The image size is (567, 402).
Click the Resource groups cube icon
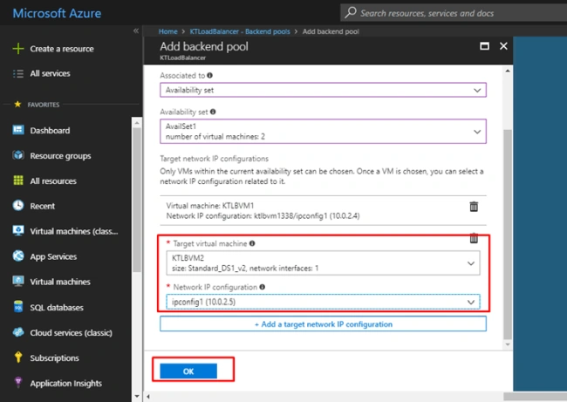(x=18, y=155)
